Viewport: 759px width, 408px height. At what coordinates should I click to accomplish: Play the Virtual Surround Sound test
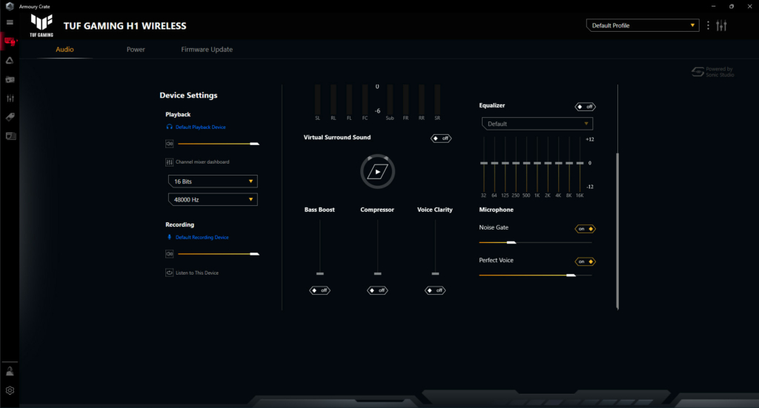coord(377,172)
